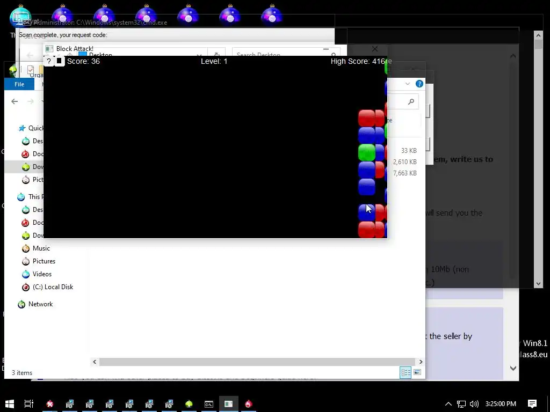Open Videos folder in the navigation pane
Screen dimensions: 550x412
(37, 274)
